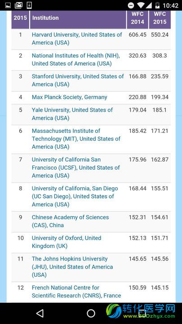182x324 pixels.
Task: Select the WFC 2014 column header
Action: (138, 18)
